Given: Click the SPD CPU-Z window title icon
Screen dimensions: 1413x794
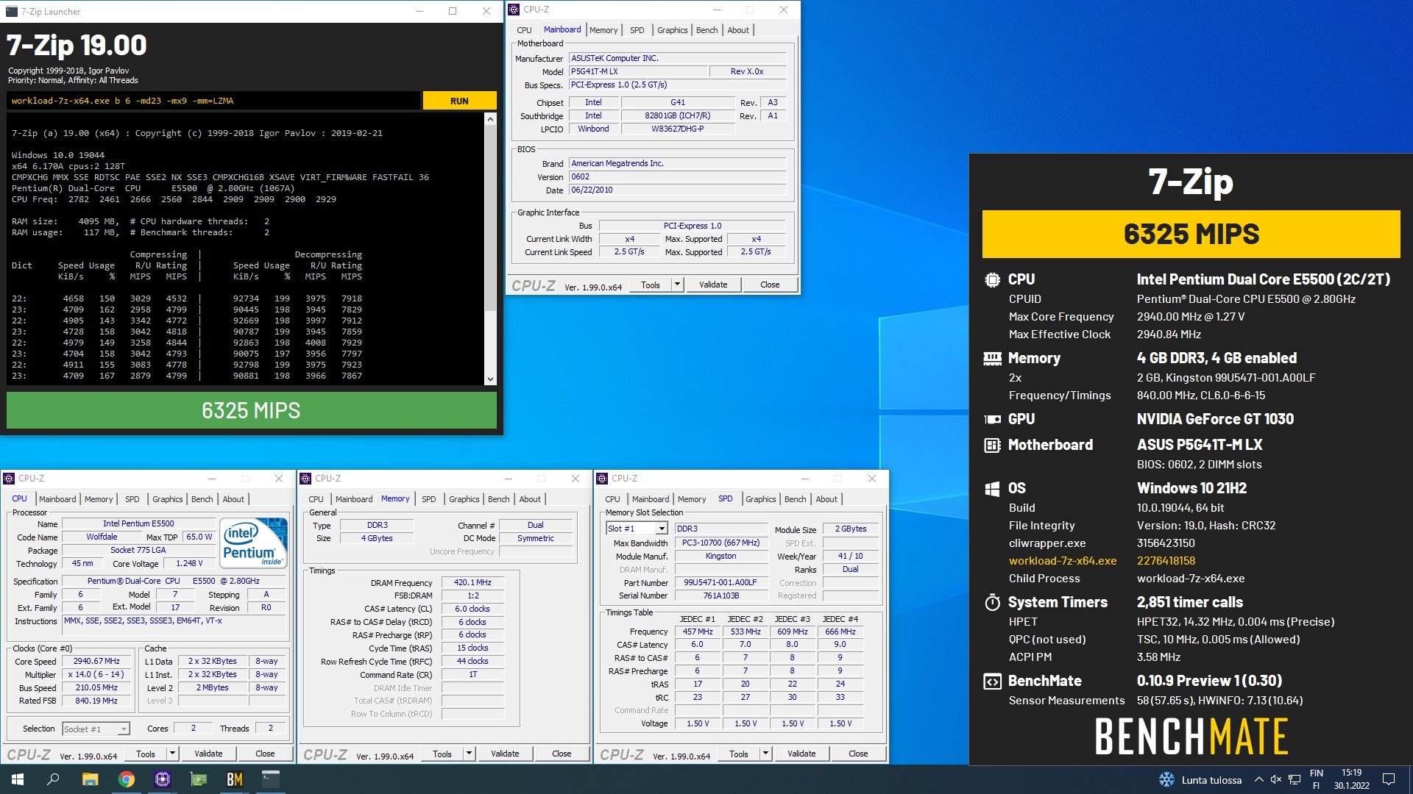Looking at the screenshot, I should click(602, 479).
